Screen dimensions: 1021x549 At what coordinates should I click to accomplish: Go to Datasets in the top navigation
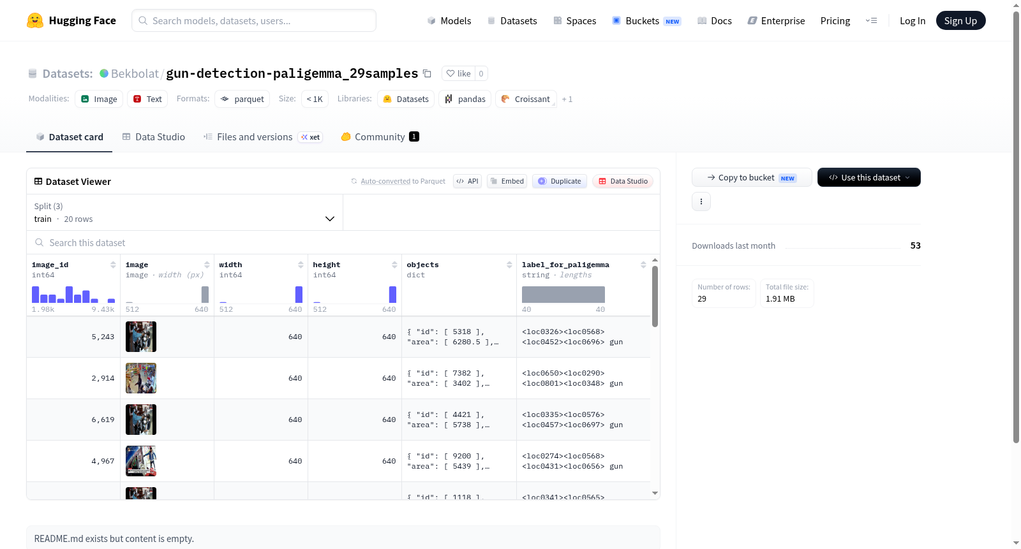[x=512, y=21]
